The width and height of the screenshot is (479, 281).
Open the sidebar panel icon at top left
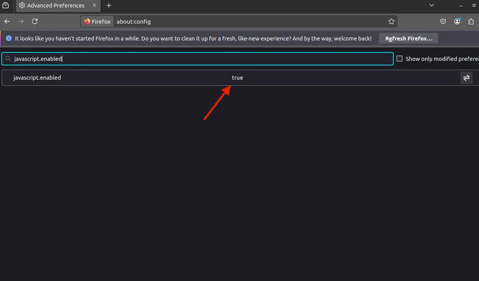6,4
